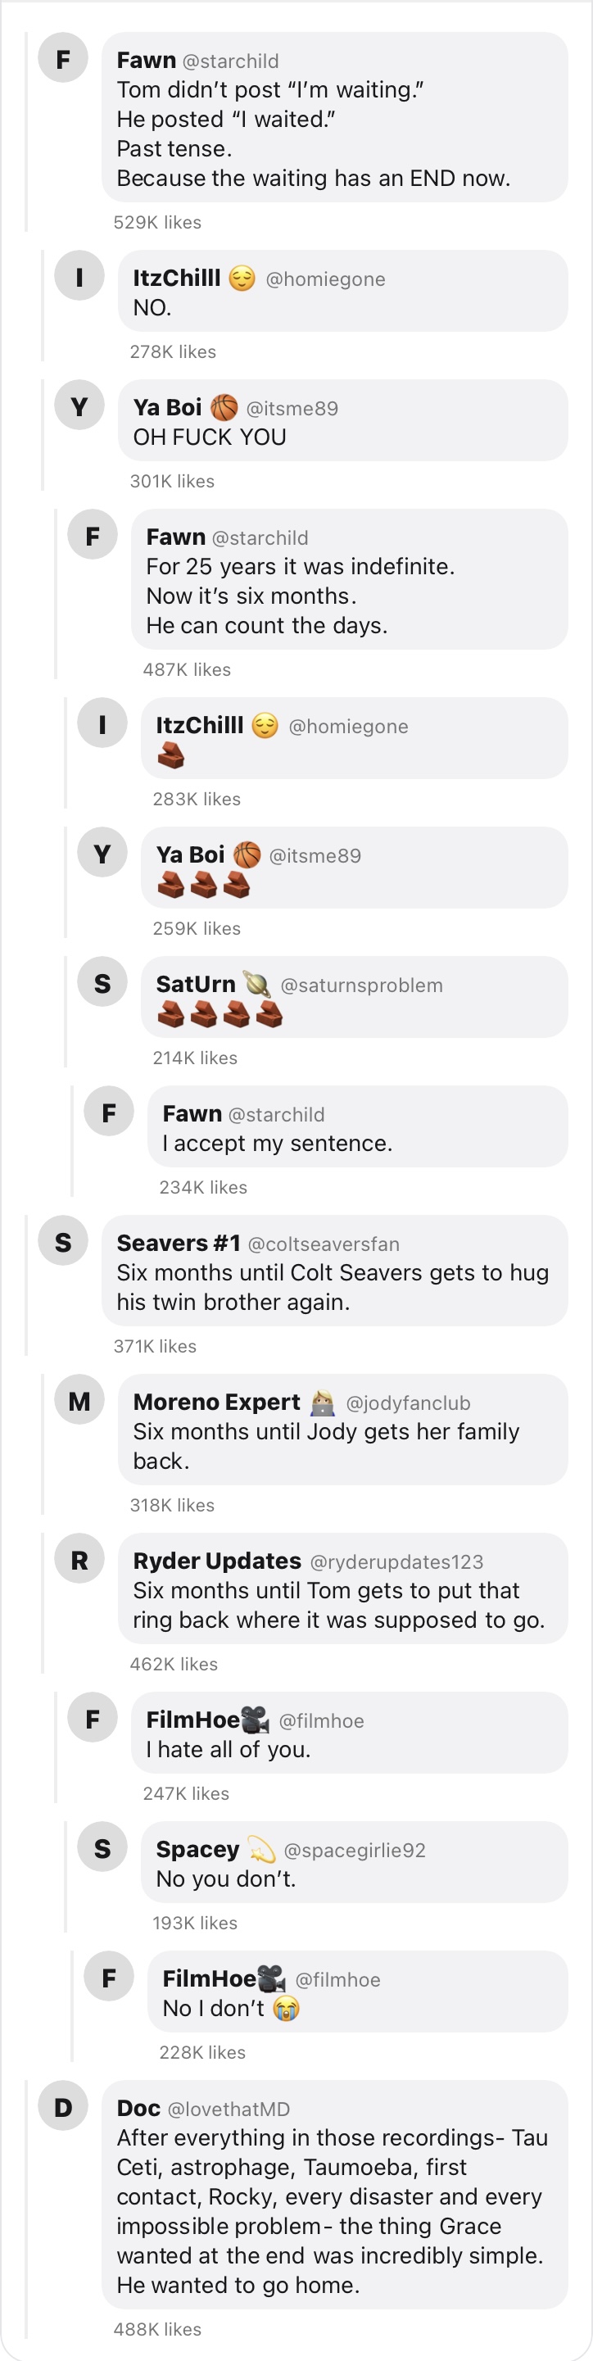This screenshot has height=2361, width=593.
Task: Click Fawn's avatar on the top comment
Action: tap(63, 57)
